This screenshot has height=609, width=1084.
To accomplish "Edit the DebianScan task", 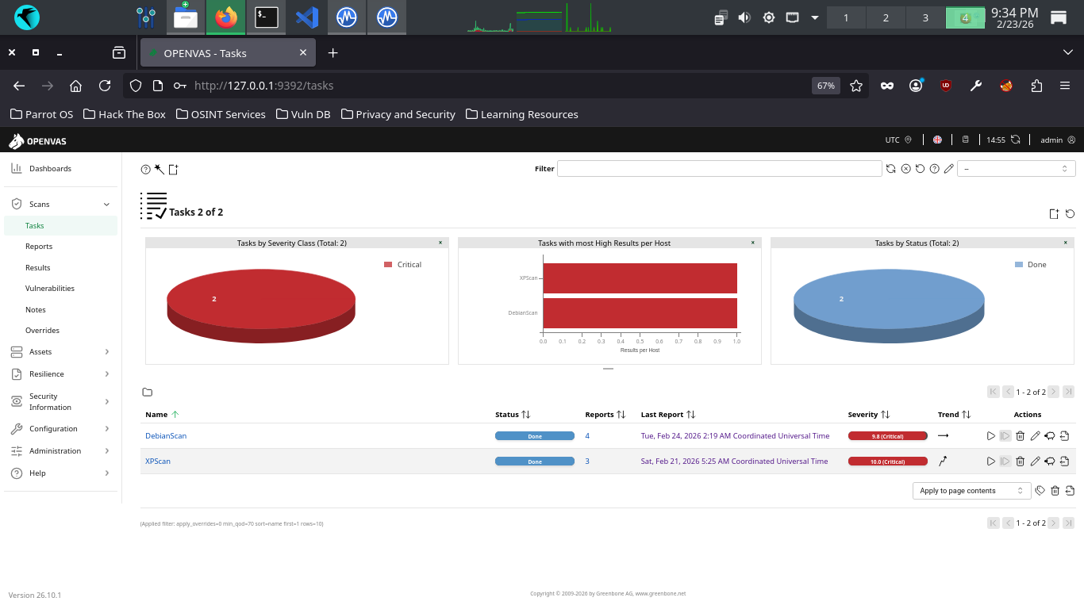I will [x=1035, y=436].
